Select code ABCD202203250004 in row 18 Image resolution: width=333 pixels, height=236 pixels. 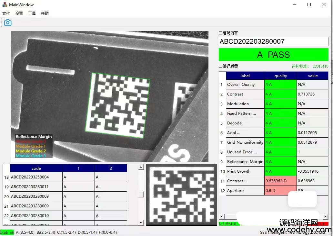(30, 177)
